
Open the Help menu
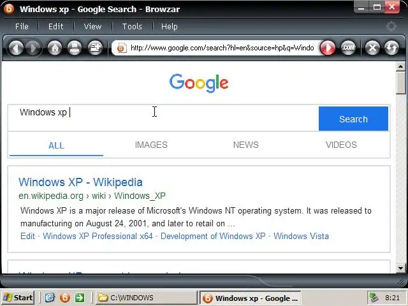click(x=170, y=26)
